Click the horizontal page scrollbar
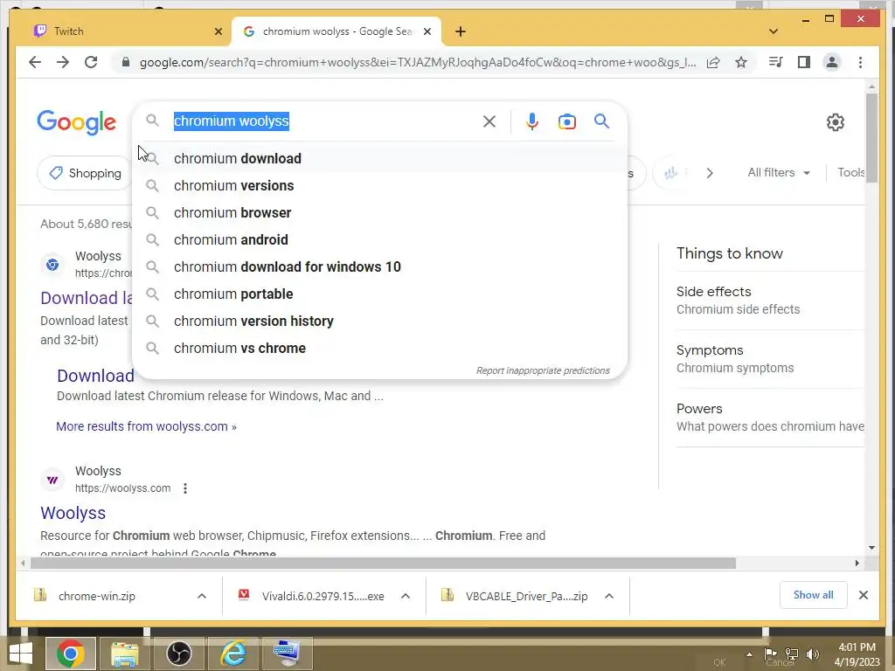This screenshot has height=671, width=895. pos(383,564)
